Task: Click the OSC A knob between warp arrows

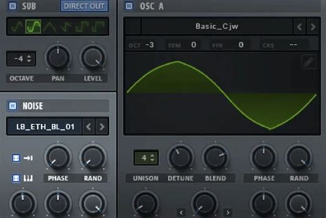Action: click(x=205, y=204)
